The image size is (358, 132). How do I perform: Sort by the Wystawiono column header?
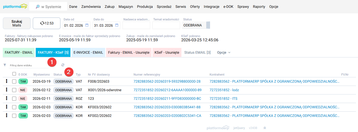tap(42, 75)
